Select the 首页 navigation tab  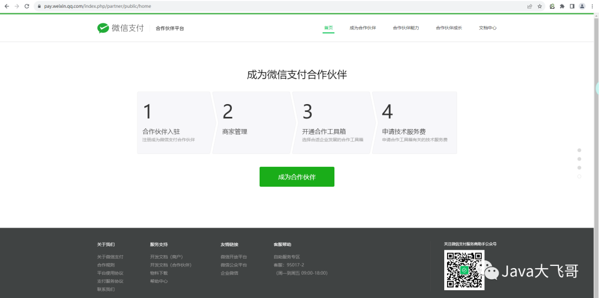click(328, 28)
